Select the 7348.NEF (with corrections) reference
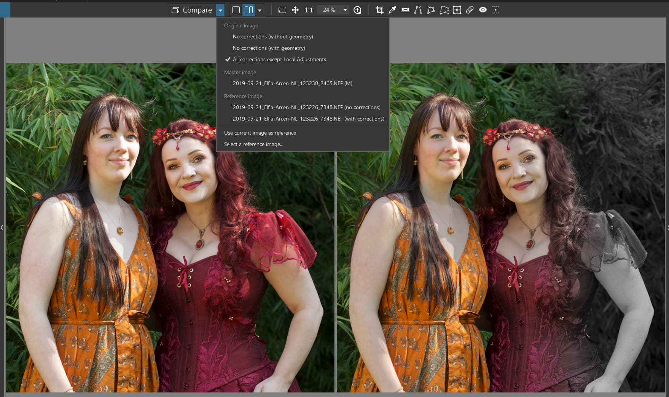The image size is (669, 397). [308, 119]
